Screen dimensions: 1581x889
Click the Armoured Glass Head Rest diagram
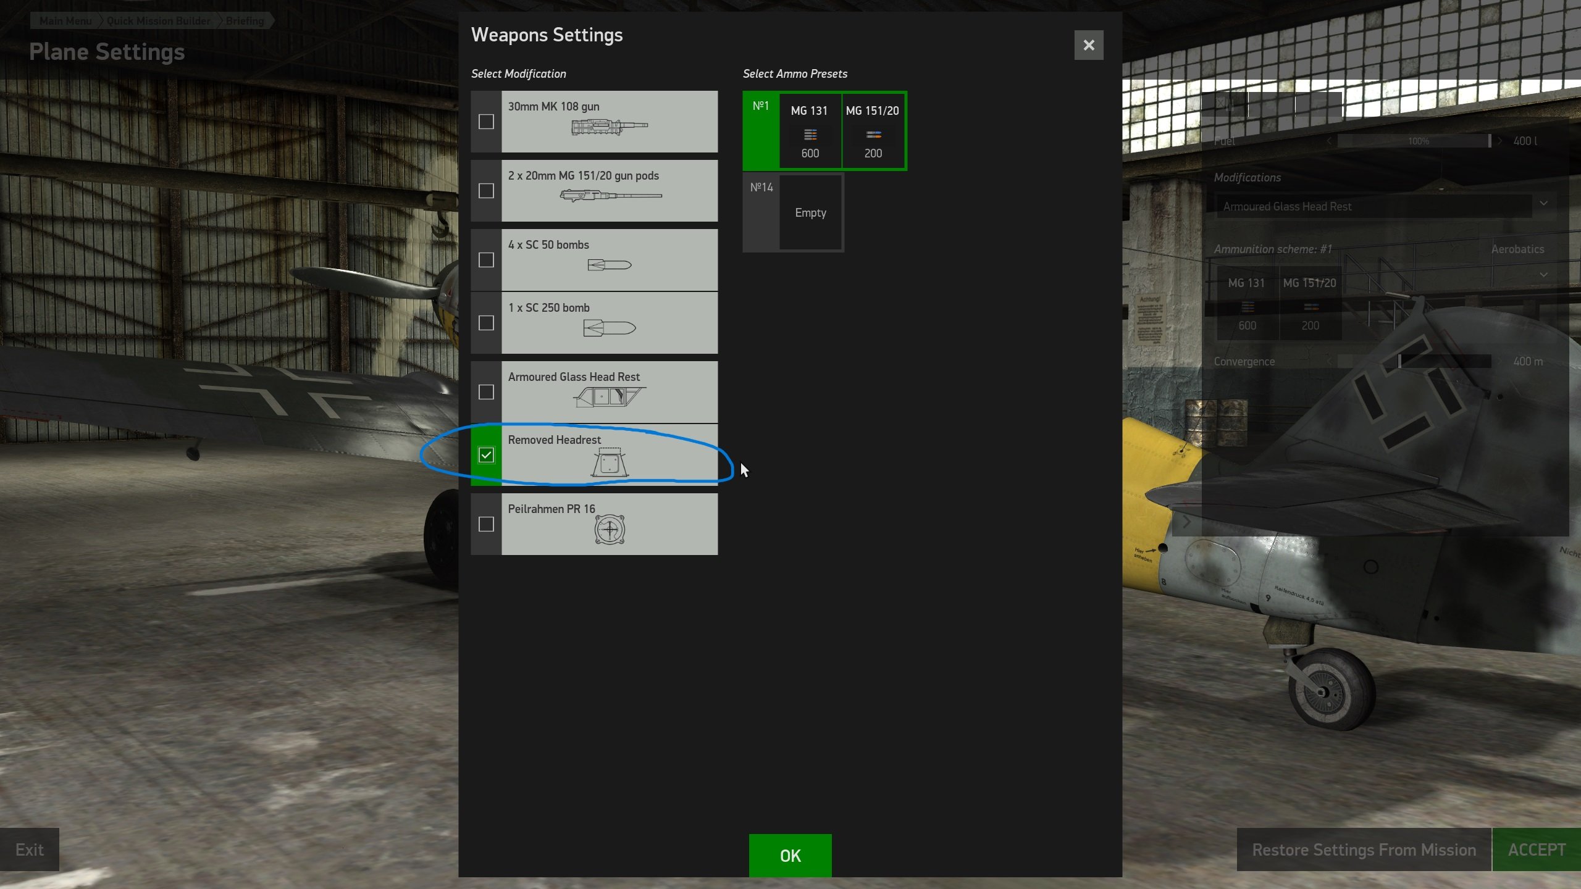pyautogui.click(x=610, y=396)
